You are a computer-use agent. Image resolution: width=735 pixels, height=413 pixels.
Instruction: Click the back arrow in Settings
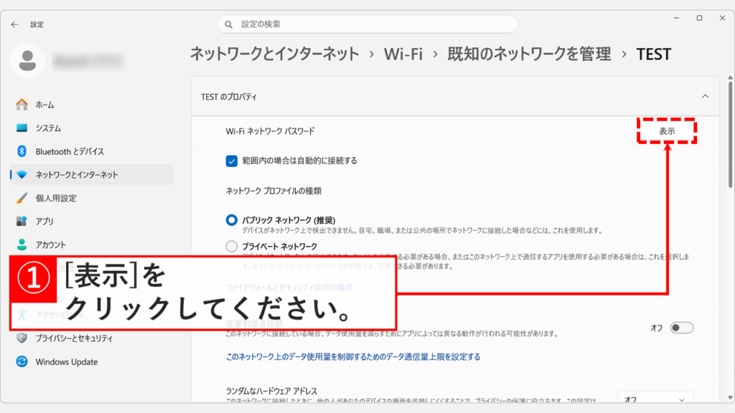pos(14,24)
